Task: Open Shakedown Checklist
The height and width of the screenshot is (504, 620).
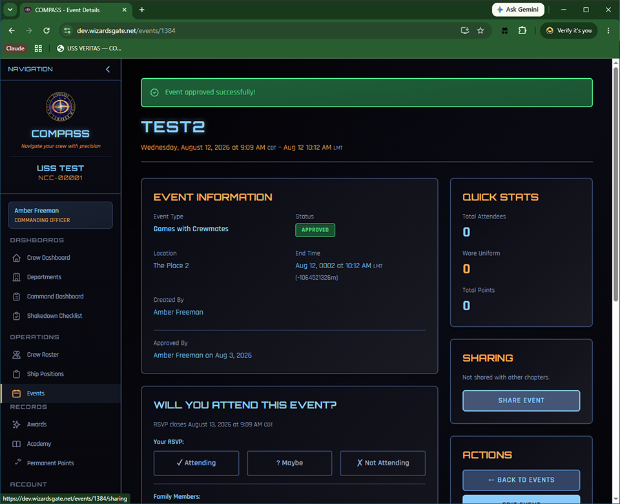Action: (x=54, y=316)
